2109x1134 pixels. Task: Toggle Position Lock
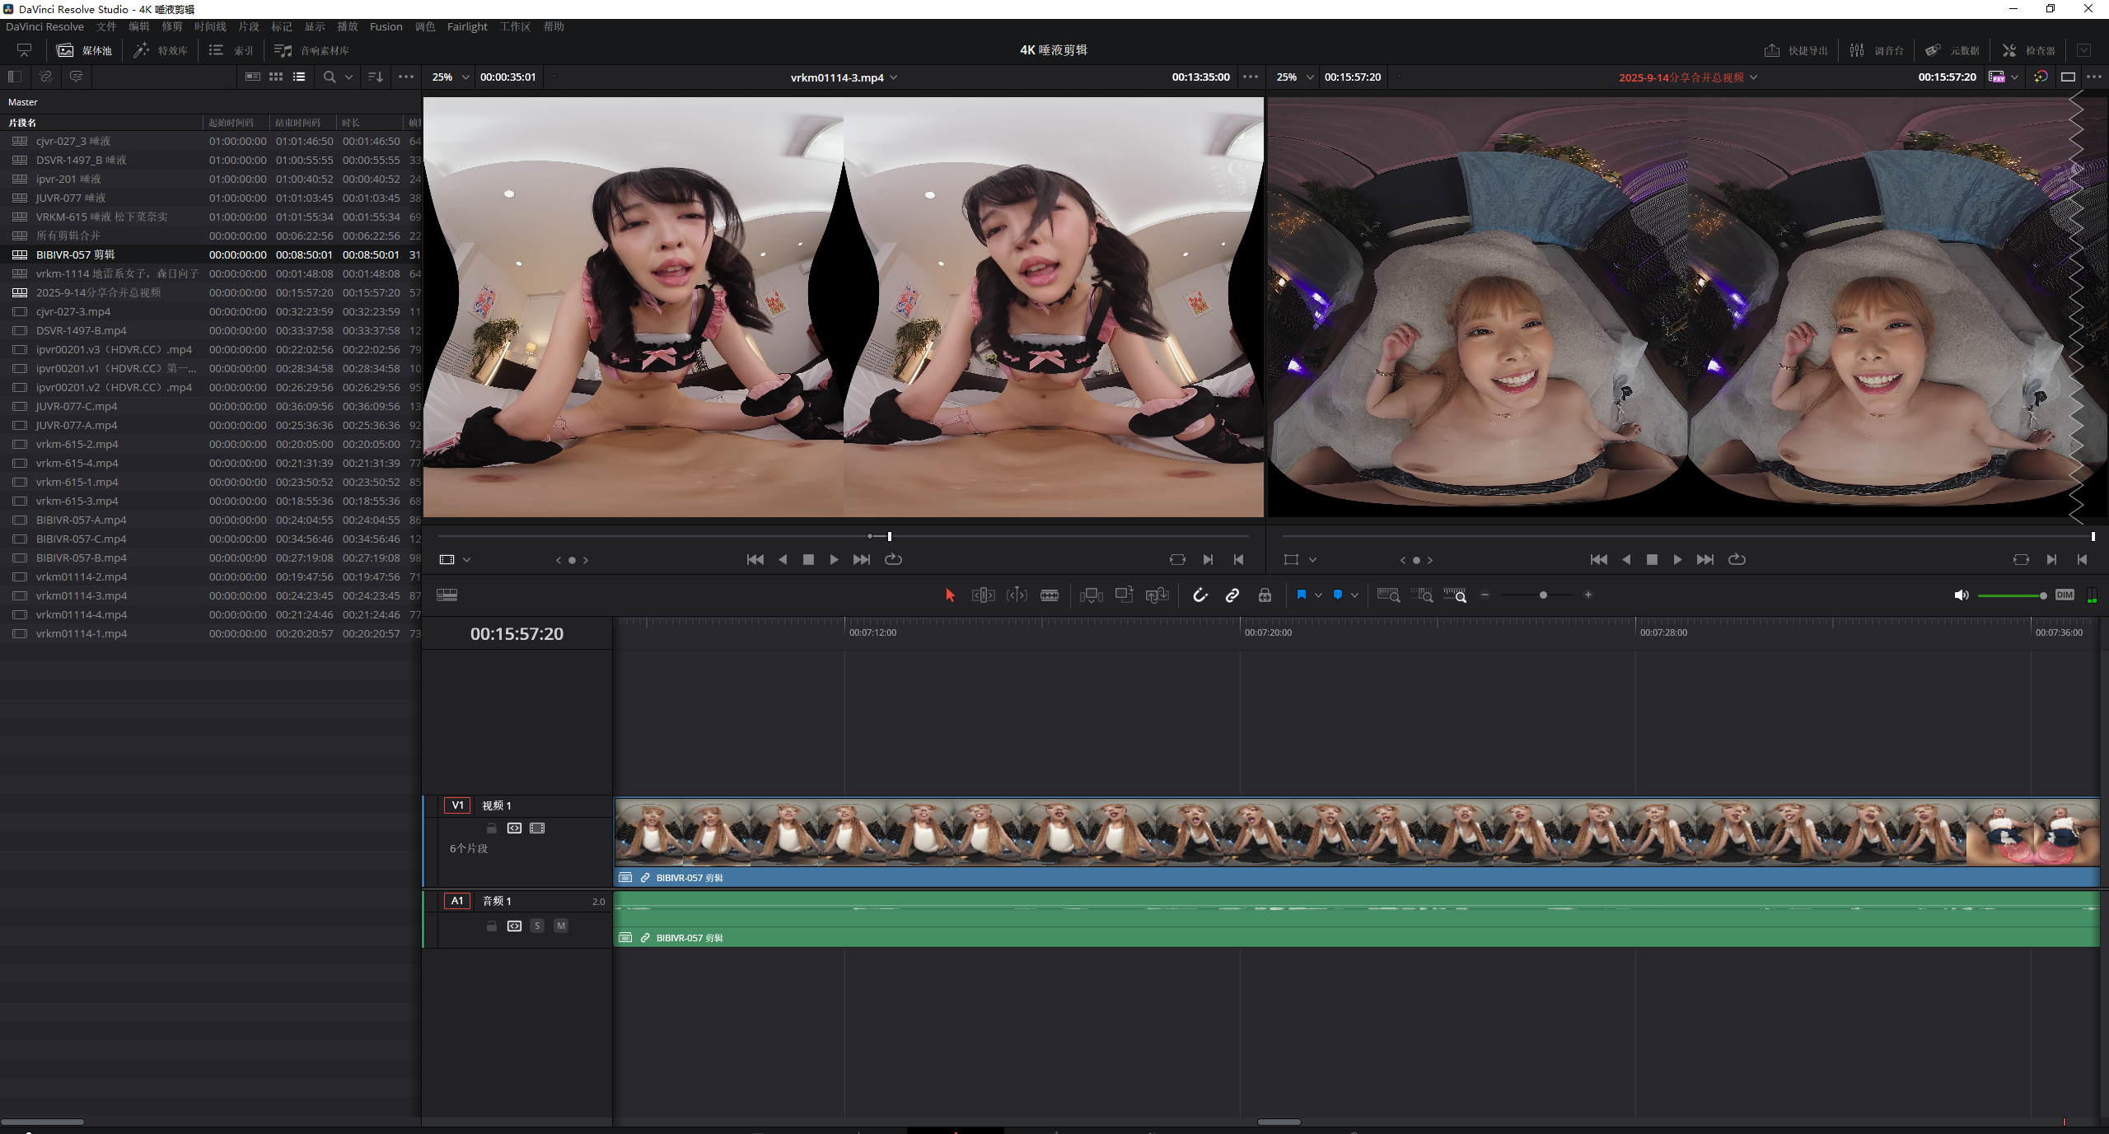click(1265, 595)
